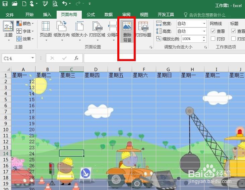Toggle 网格线 打印 checkbox
The width and height of the screenshot is (245, 190).
point(213,39)
